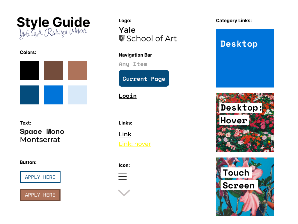The image size is (298, 224).
Task: Open the blue Desktop category tile
Action: (245, 58)
